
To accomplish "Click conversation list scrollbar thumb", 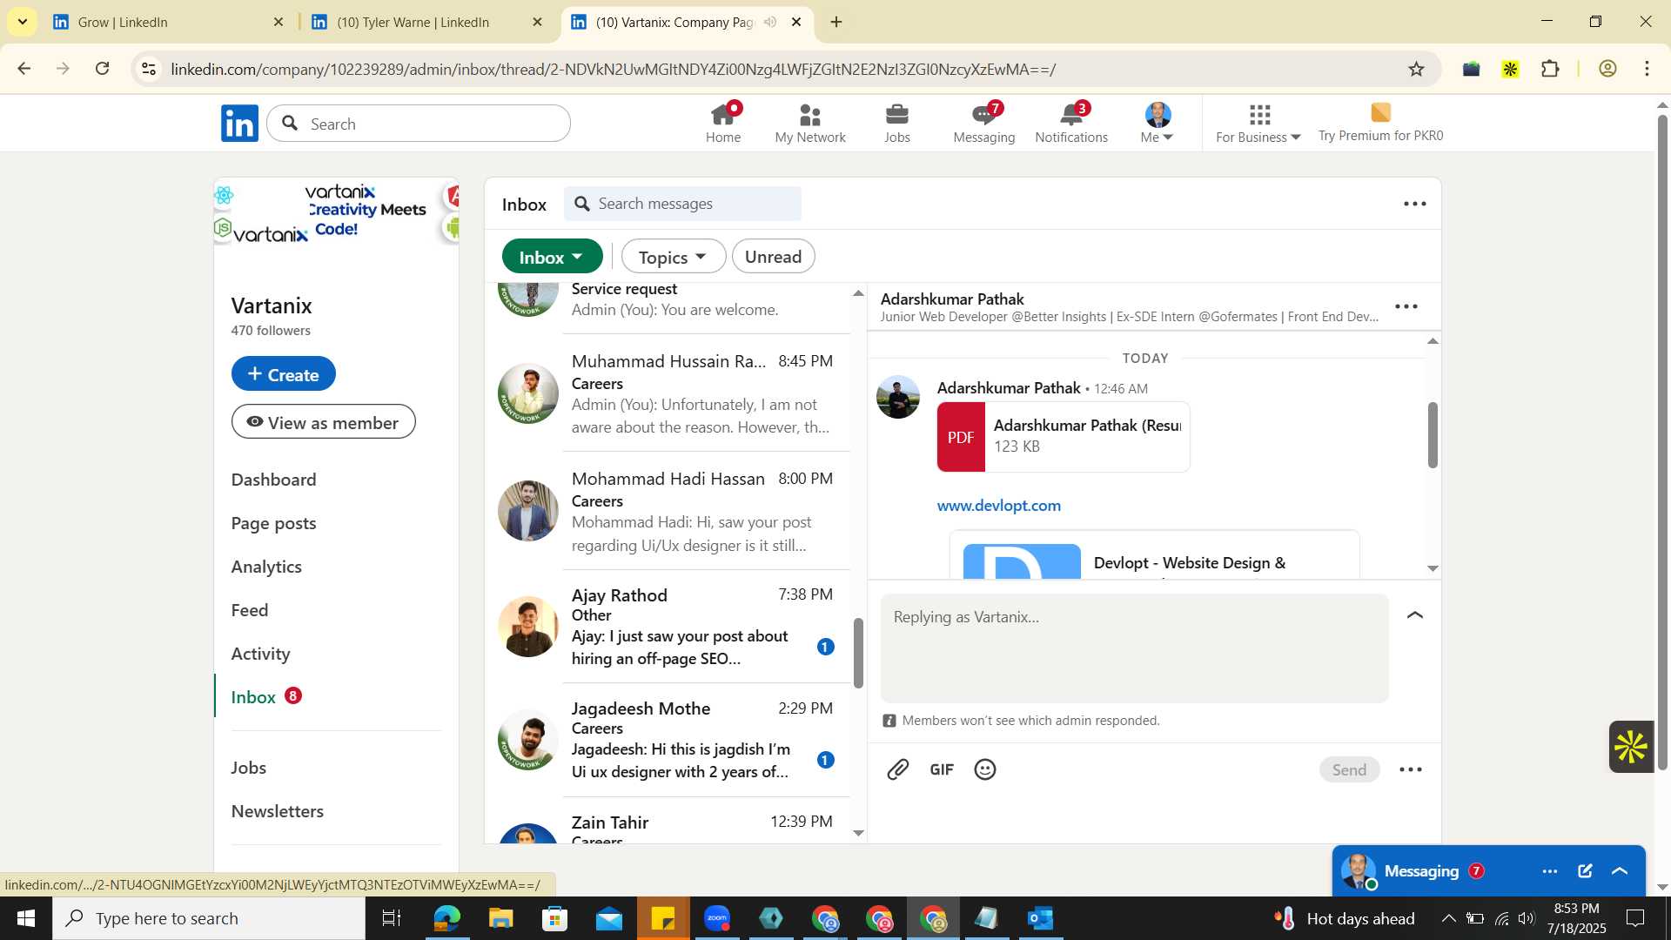I will coord(858,653).
